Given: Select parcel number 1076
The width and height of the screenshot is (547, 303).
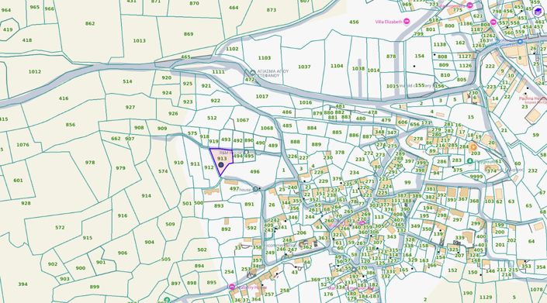Looking at the screenshot, I should point(23,145).
